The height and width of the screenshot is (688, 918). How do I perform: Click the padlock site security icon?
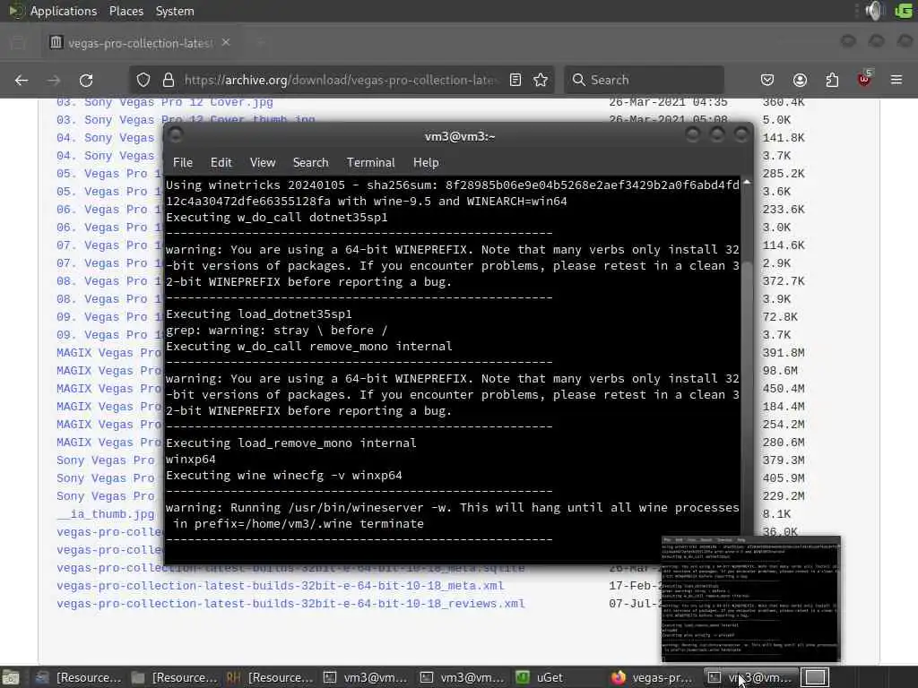[169, 80]
